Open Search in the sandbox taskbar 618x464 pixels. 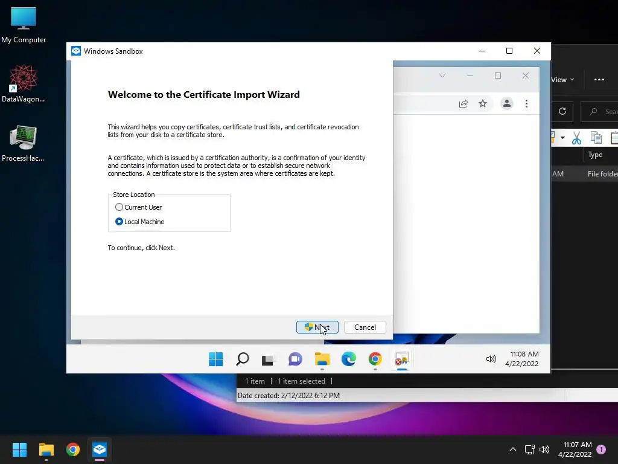[243, 359]
